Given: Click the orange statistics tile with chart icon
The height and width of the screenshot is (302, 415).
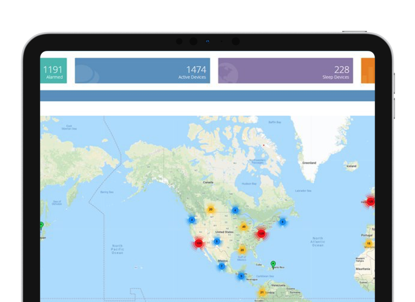Looking at the screenshot, I should pyautogui.click(x=368, y=71).
